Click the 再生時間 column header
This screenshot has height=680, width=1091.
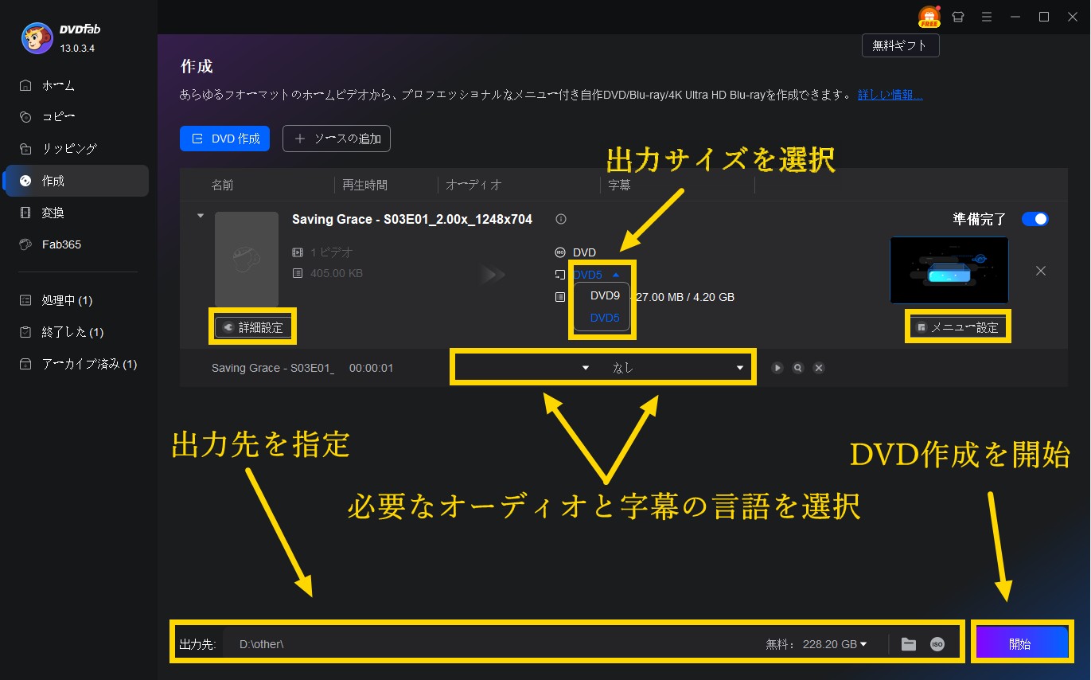pyautogui.click(x=364, y=185)
